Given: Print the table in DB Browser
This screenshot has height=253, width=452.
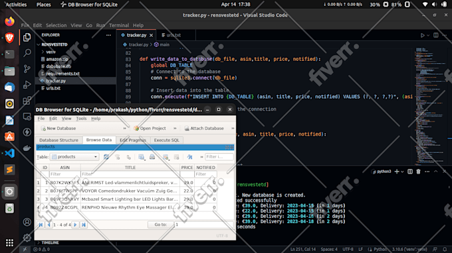Looking at the screenshot, I should click(x=152, y=157).
